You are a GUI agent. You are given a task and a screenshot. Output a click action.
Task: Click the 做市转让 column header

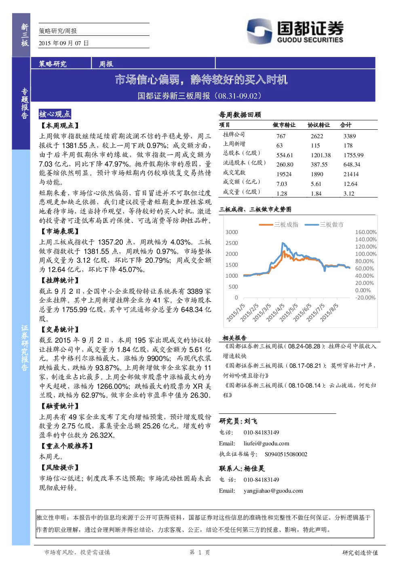point(284,125)
